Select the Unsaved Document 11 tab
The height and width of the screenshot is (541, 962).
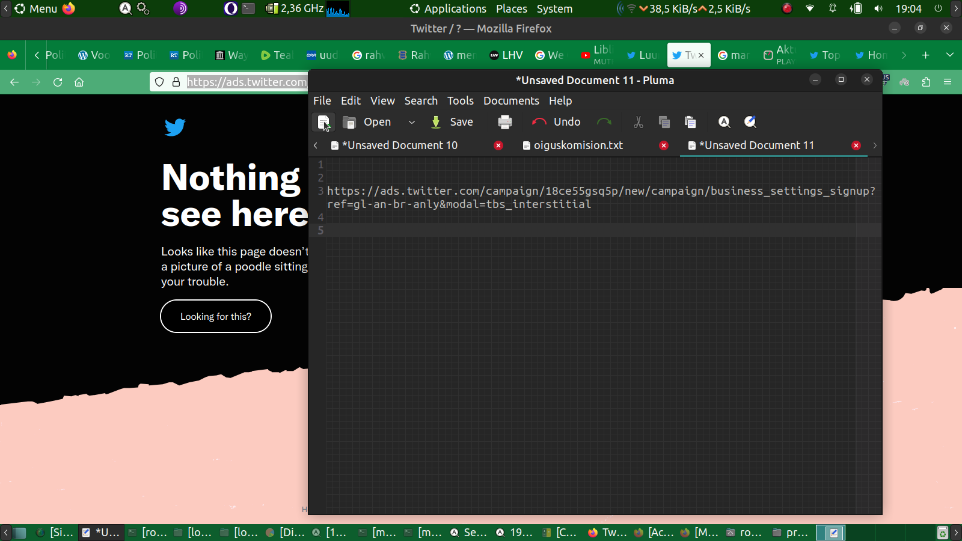(x=756, y=145)
